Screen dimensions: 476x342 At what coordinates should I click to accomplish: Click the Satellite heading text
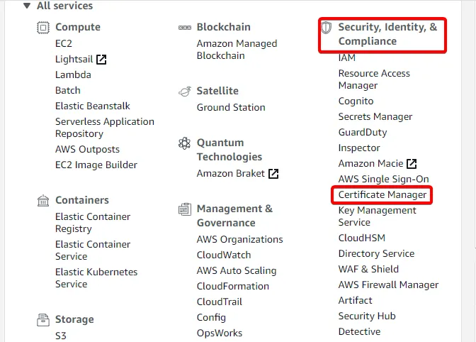pos(217,91)
